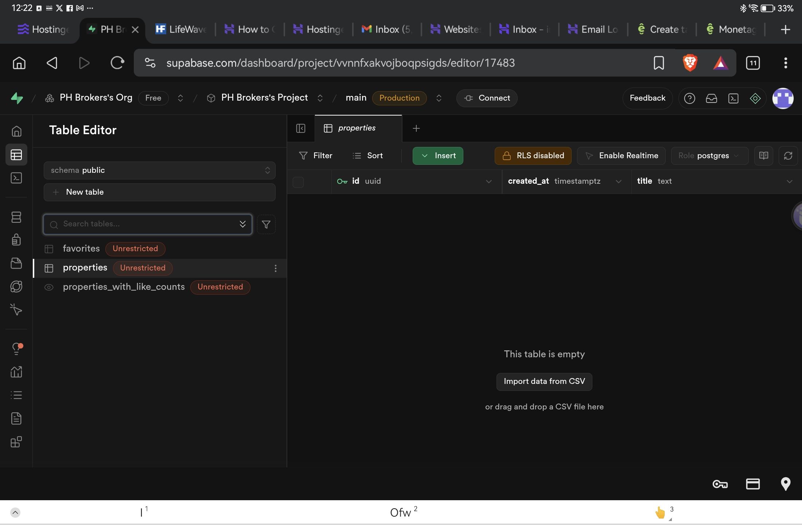Open the Advisors lightbulb icon

[x=16, y=349]
